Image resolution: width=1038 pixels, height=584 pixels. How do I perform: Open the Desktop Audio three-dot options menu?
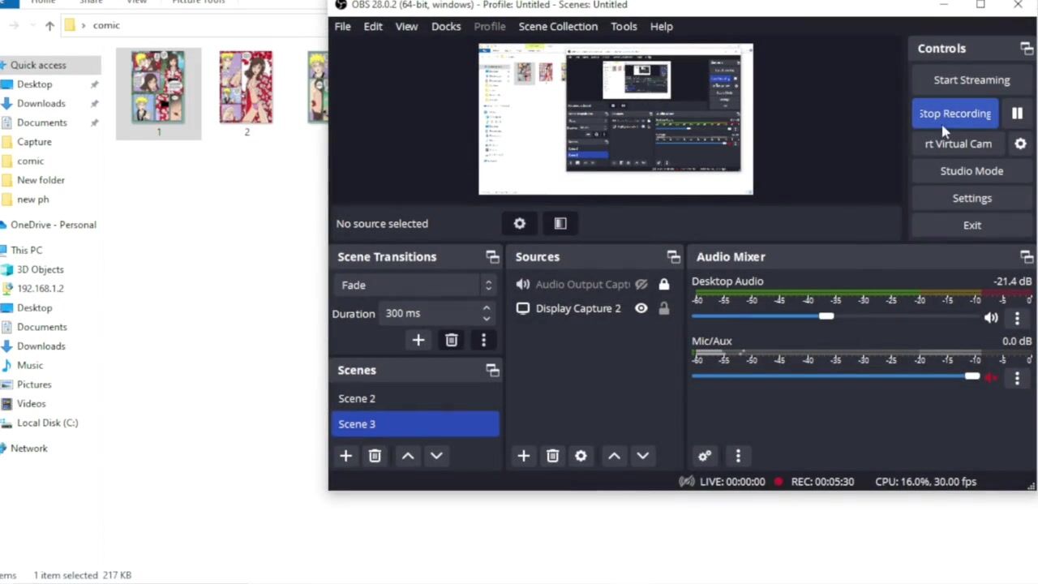point(1017,318)
